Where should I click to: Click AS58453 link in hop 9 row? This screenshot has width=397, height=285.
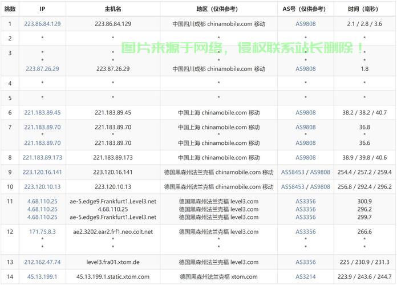pyautogui.click(x=293, y=172)
